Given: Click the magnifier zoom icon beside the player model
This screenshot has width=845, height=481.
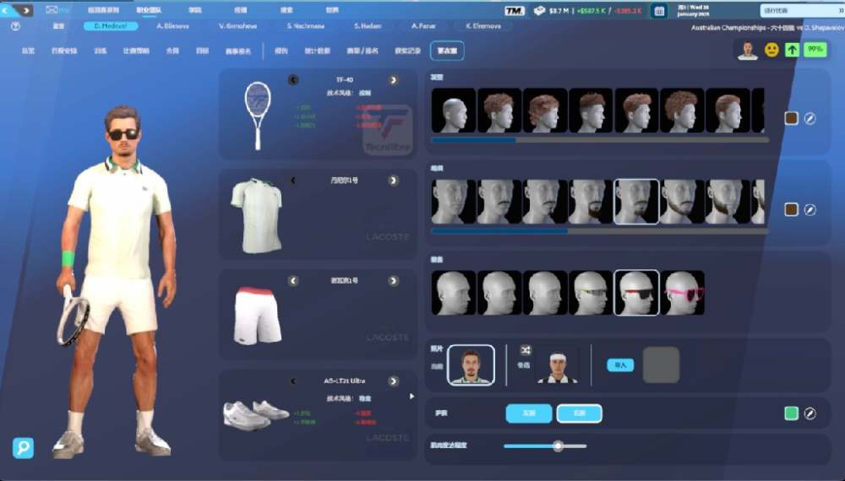Looking at the screenshot, I should click(24, 448).
